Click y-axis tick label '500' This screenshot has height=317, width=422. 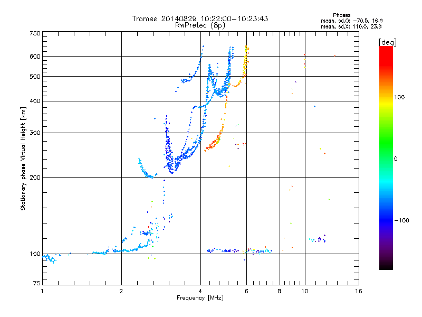point(35,77)
